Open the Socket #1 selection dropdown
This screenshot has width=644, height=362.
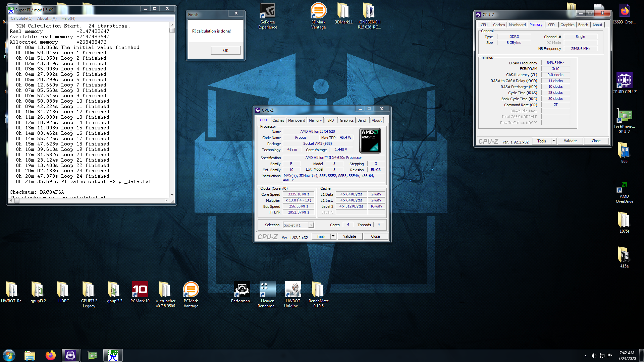(298, 225)
